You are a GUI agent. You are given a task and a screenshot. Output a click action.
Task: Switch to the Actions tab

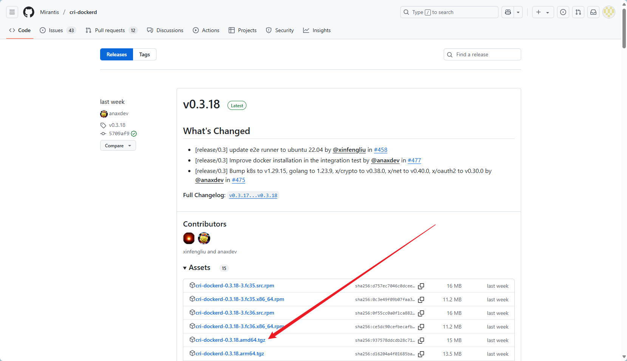pyautogui.click(x=206, y=30)
